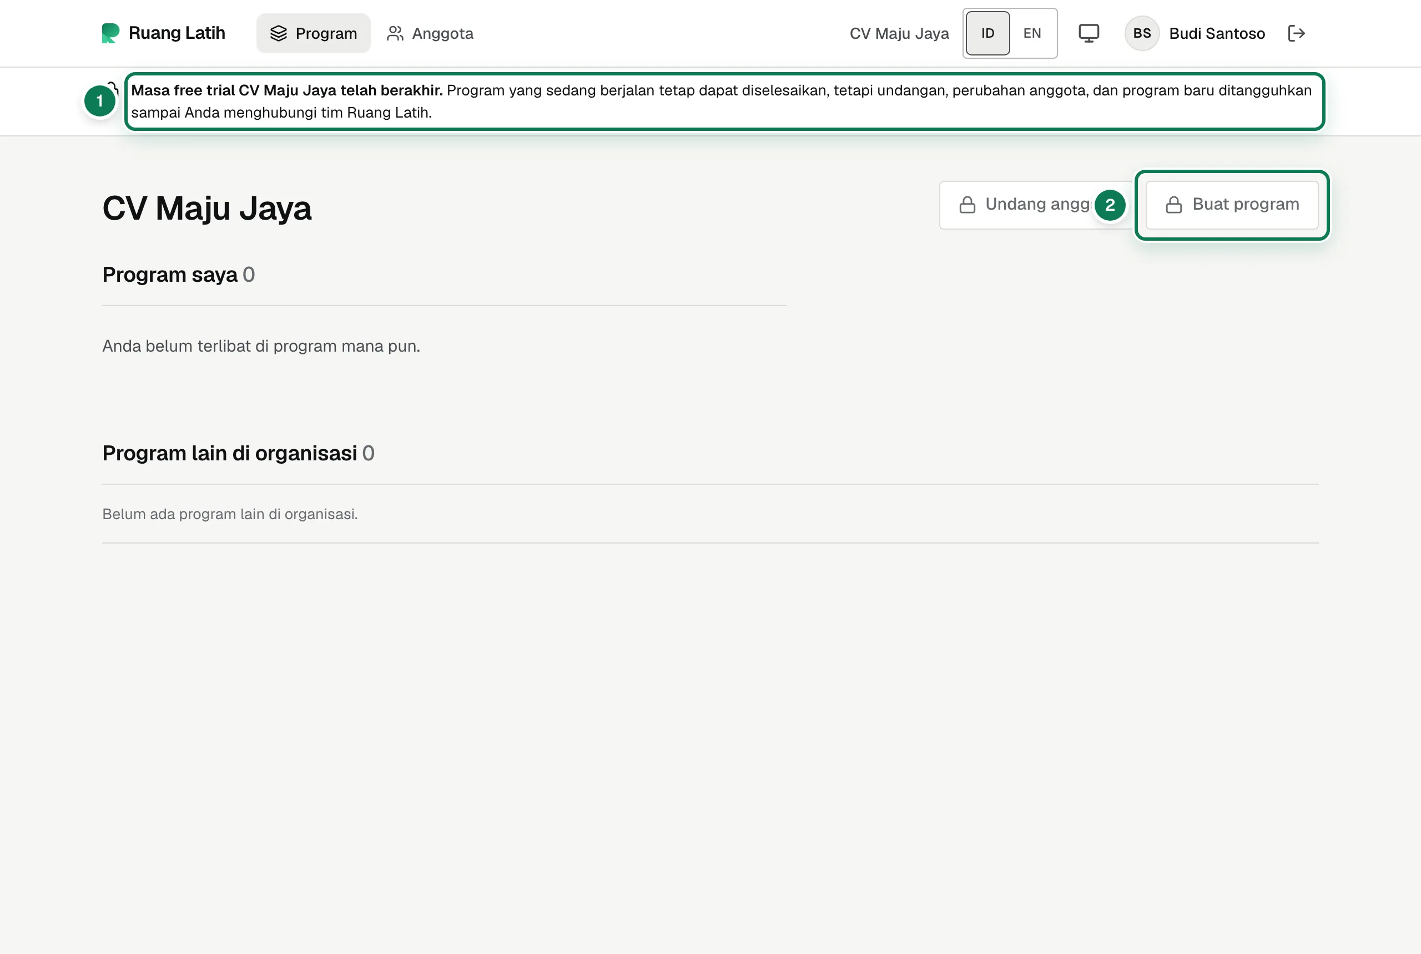Click the Ruang Latih logo icon
The height and width of the screenshot is (954, 1421).
[110, 33]
